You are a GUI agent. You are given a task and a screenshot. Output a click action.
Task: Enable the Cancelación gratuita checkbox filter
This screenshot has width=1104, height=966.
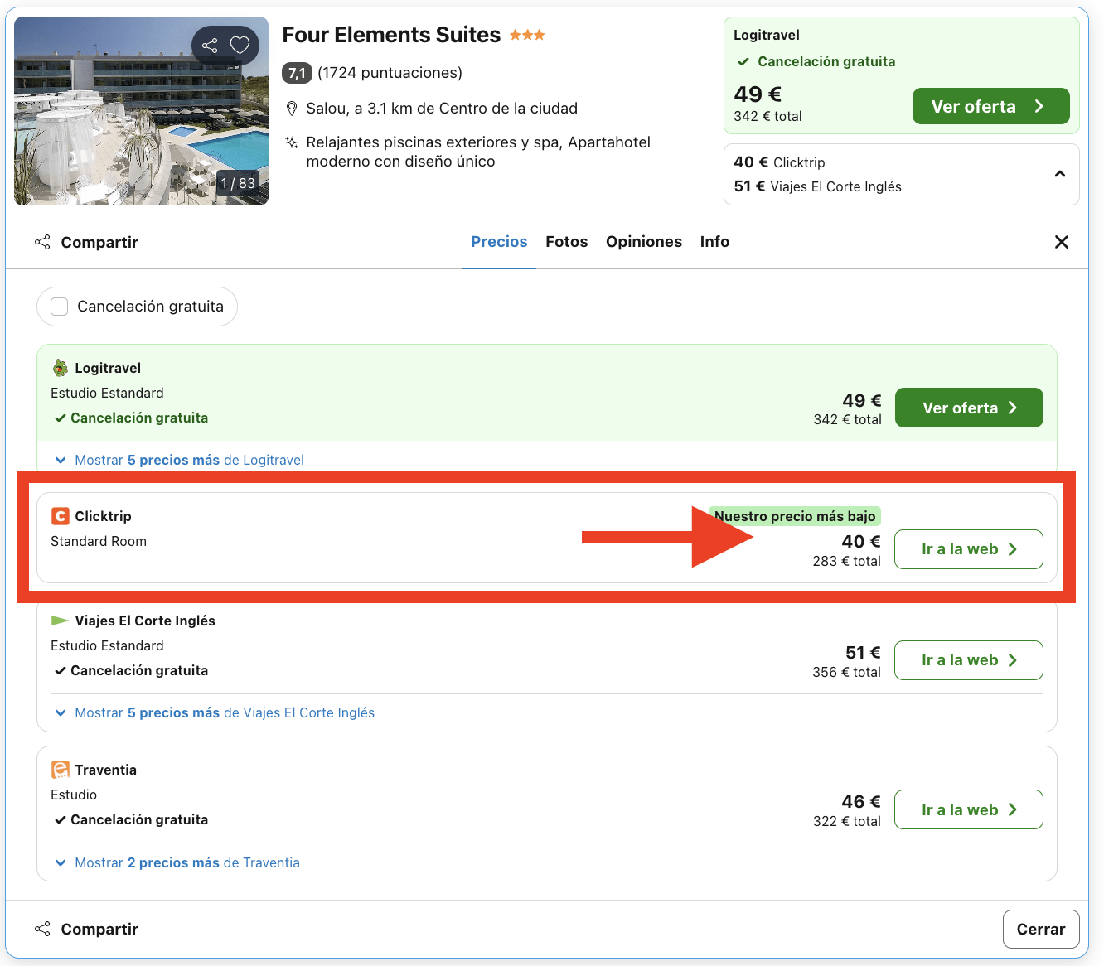pos(60,307)
